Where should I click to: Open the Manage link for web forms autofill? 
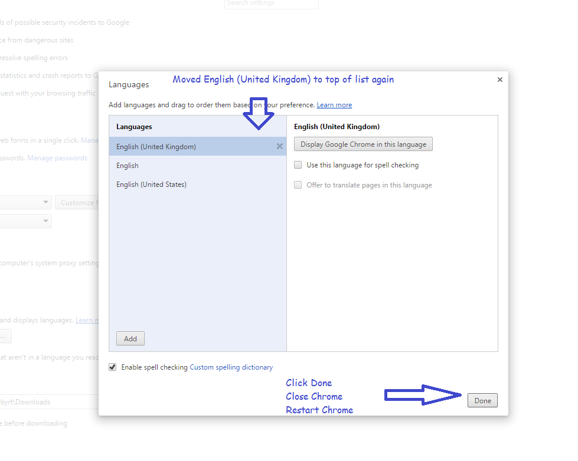(x=89, y=140)
